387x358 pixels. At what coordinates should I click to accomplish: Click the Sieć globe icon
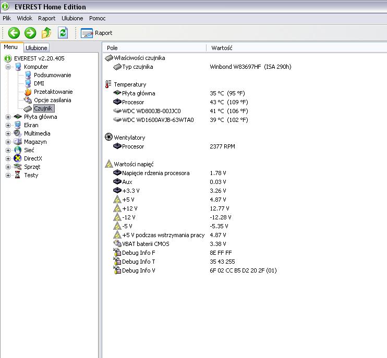(18, 150)
